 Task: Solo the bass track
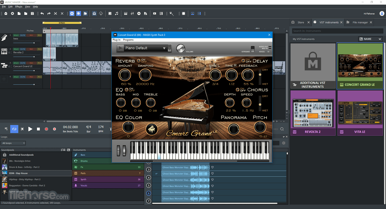[16, 35]
